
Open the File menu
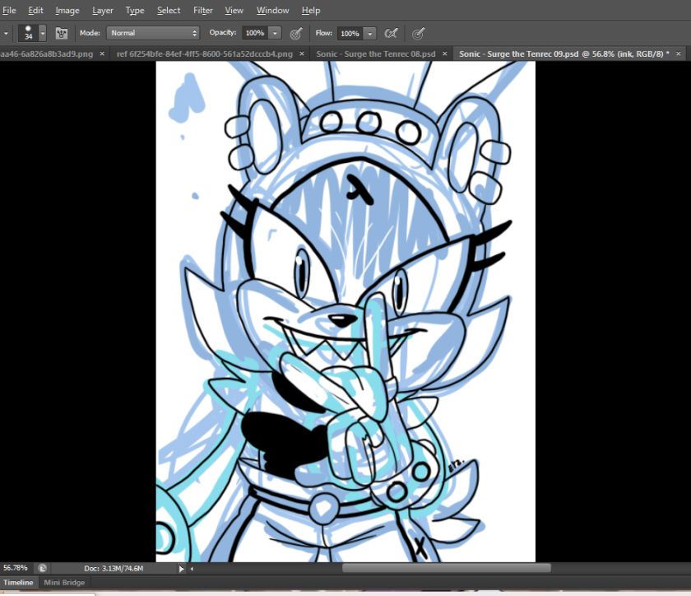coord(9,10)
